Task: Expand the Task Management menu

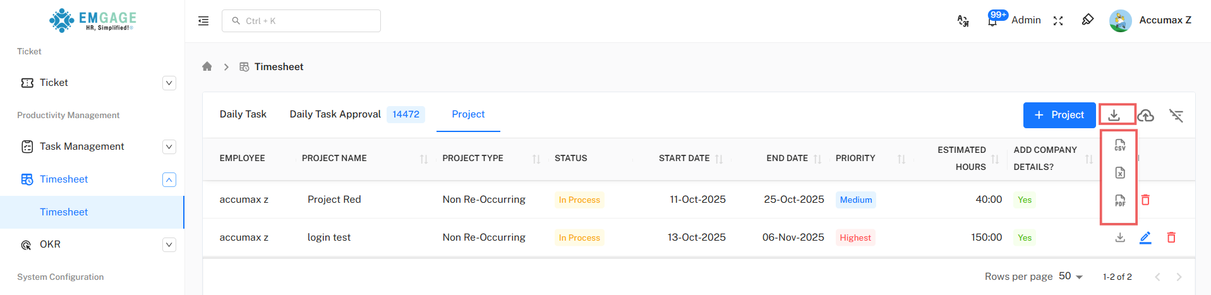Action: click(x=169, y=147)
